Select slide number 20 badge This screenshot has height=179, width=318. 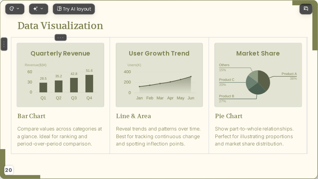[9, 170]
